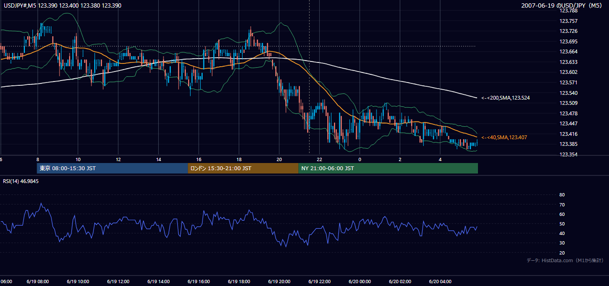Click the 6/19 22:00 time axis label
609x286 pixels.
point(320,282)
